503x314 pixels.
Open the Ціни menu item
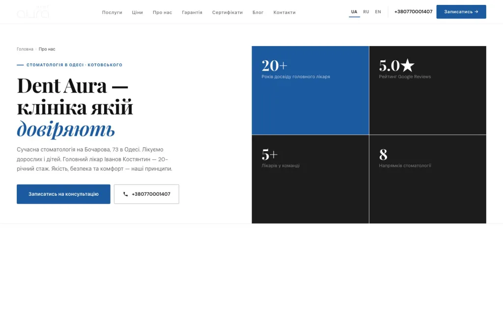(x=138, y=12)
